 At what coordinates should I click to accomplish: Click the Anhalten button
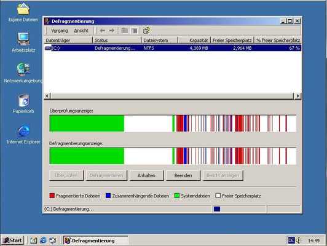tap(146, 175)
